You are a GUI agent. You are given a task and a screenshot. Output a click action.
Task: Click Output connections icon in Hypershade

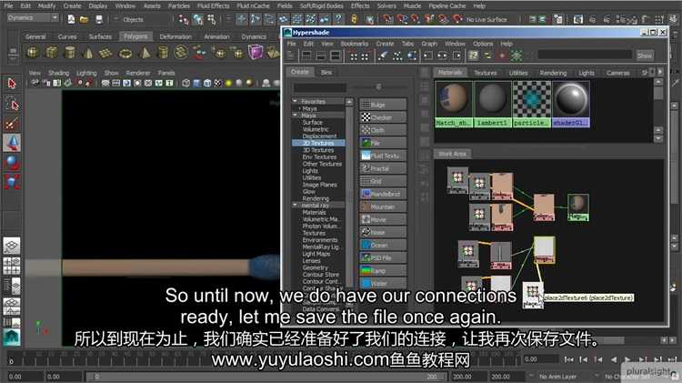pos(456,55)
